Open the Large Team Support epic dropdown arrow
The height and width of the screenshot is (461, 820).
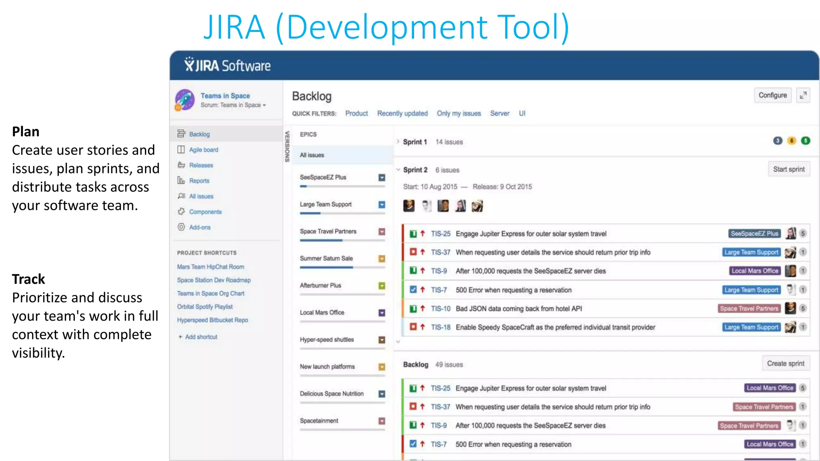click(x=382, y=204)
